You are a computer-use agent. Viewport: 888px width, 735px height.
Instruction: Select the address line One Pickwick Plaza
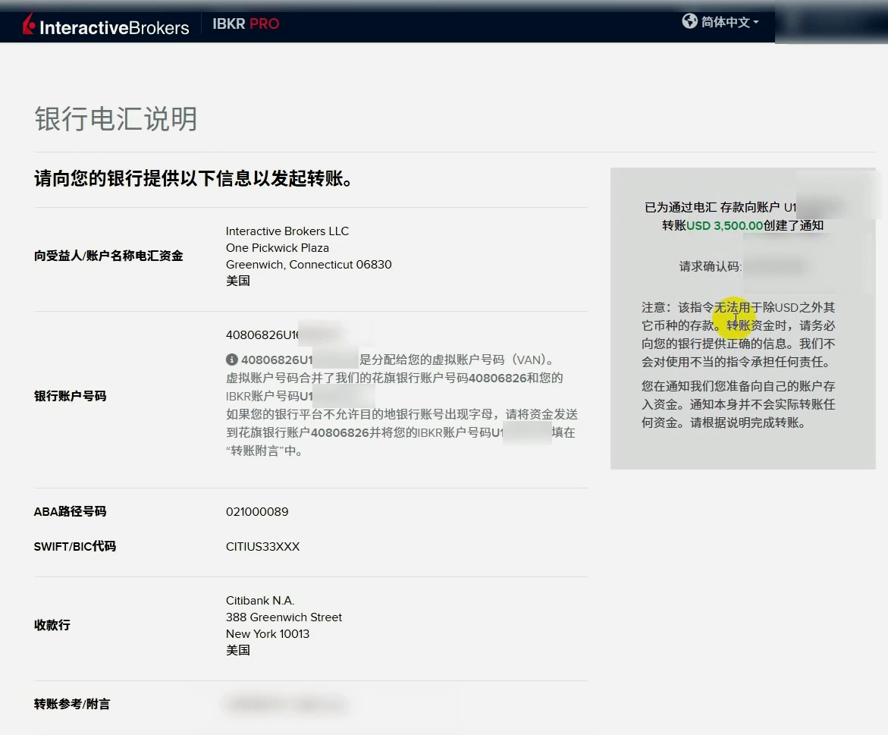click(x=278, y=247)
